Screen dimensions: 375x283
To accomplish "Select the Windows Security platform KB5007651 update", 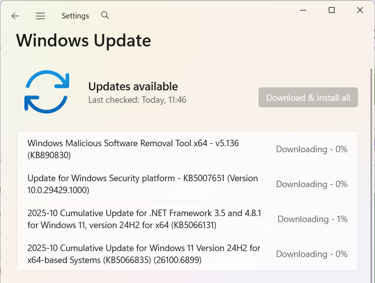I will click(142, 184).
